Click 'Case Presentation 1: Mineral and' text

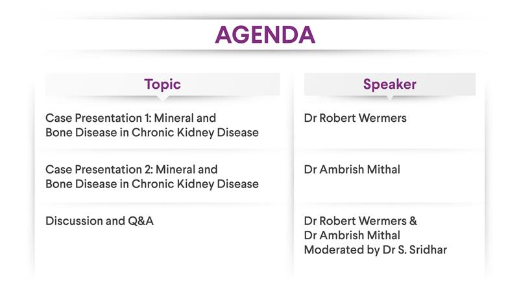tap(131, 118)
